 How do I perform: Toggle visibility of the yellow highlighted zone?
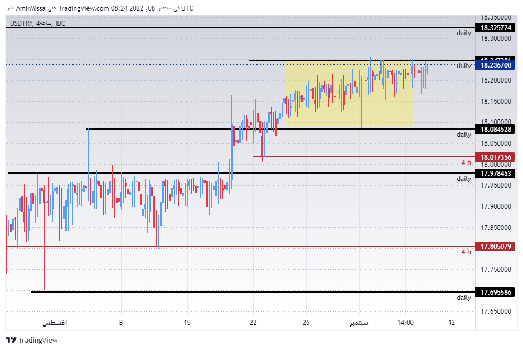(x=348, y=94)
